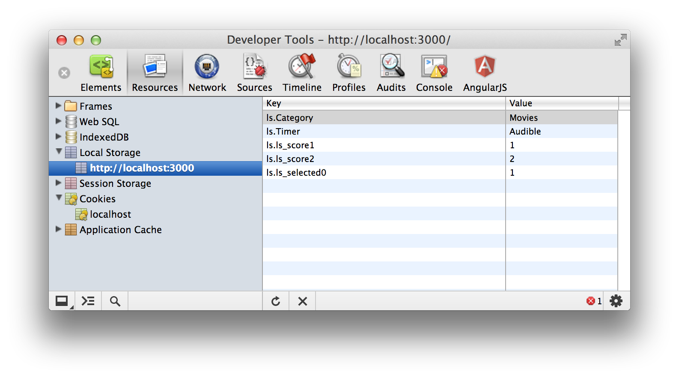This screenshot has width=679, height=378.
Task: Click the search magnifier icon
Action: (x=115, y=301)
